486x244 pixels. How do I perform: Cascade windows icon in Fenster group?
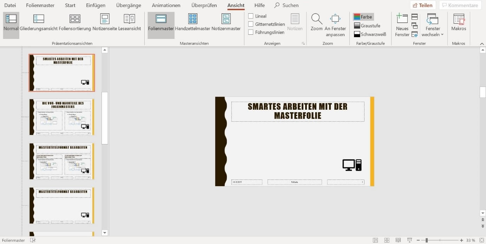(x=415, y=26)
